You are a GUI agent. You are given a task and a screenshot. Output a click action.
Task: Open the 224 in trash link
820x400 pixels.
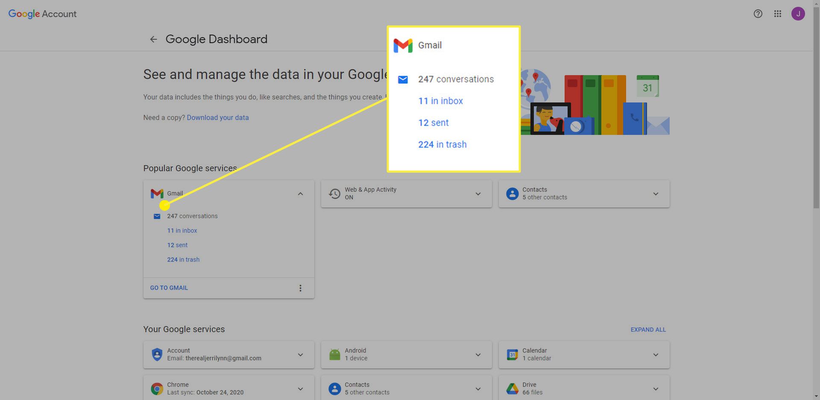pyautogui.click(x=183, y=260)
